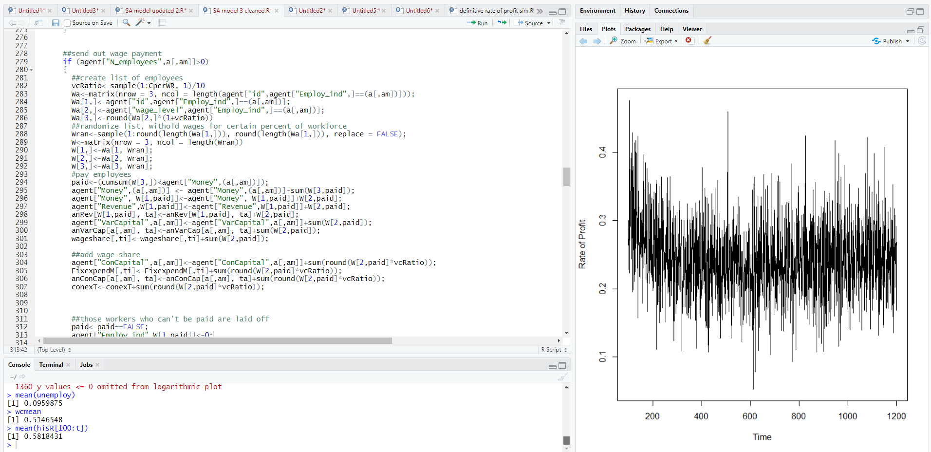Click the editor vertical scrollbar thumb
Viewport: 931px width, 452px height.
coord(566,177)
